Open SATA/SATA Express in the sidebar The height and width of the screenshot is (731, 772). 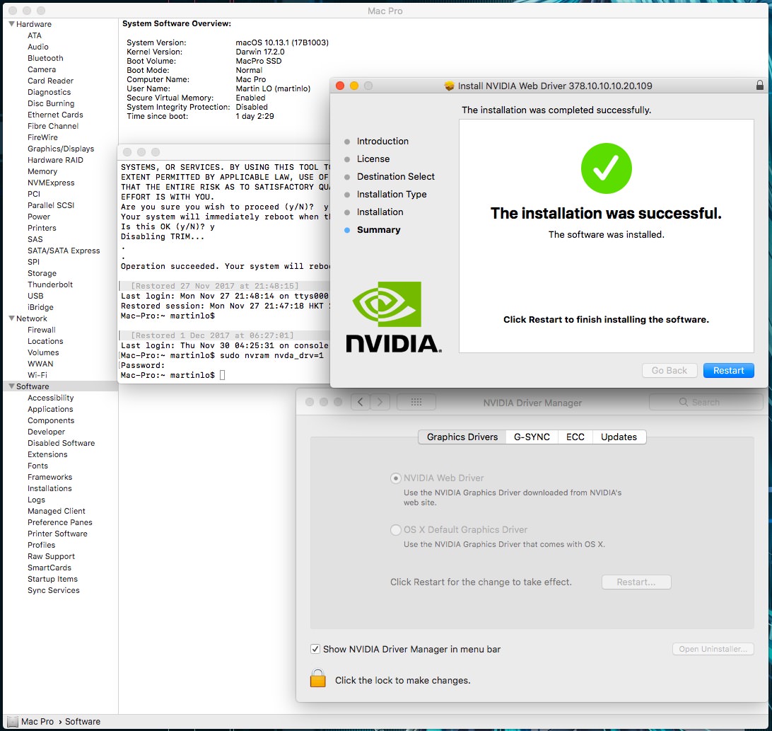[64, 251]
